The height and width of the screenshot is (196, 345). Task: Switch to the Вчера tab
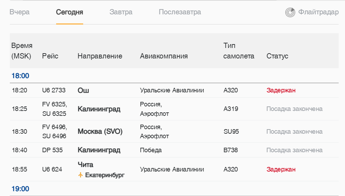(20, 12)
